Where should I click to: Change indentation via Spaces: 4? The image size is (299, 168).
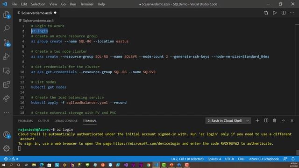[214, 159]
